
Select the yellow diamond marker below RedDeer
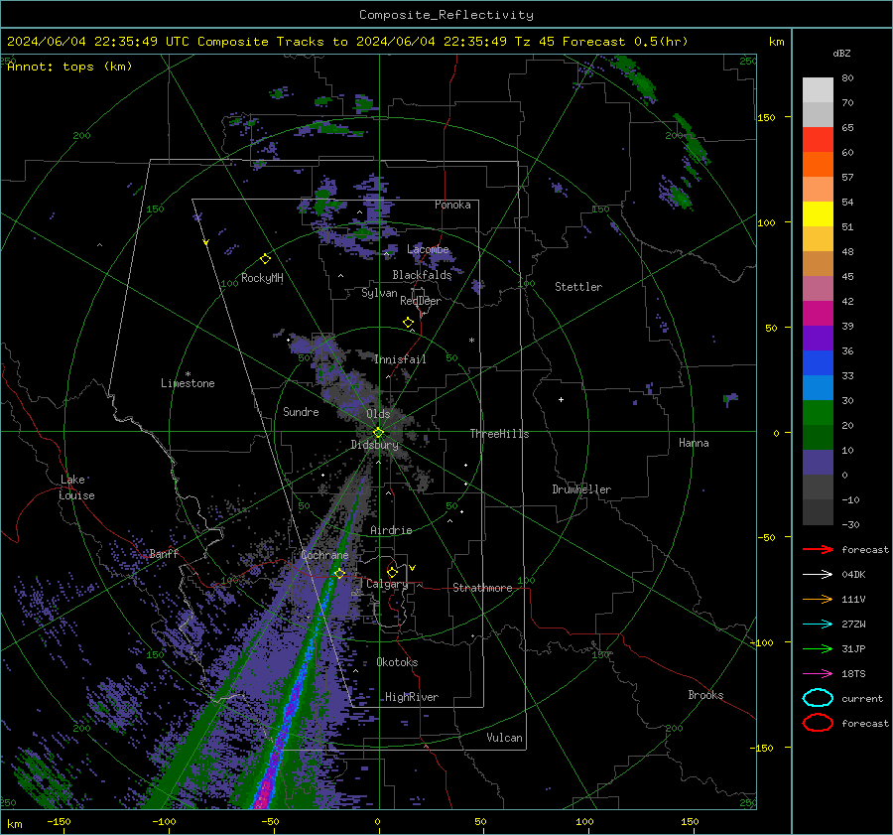coord(408,323)
